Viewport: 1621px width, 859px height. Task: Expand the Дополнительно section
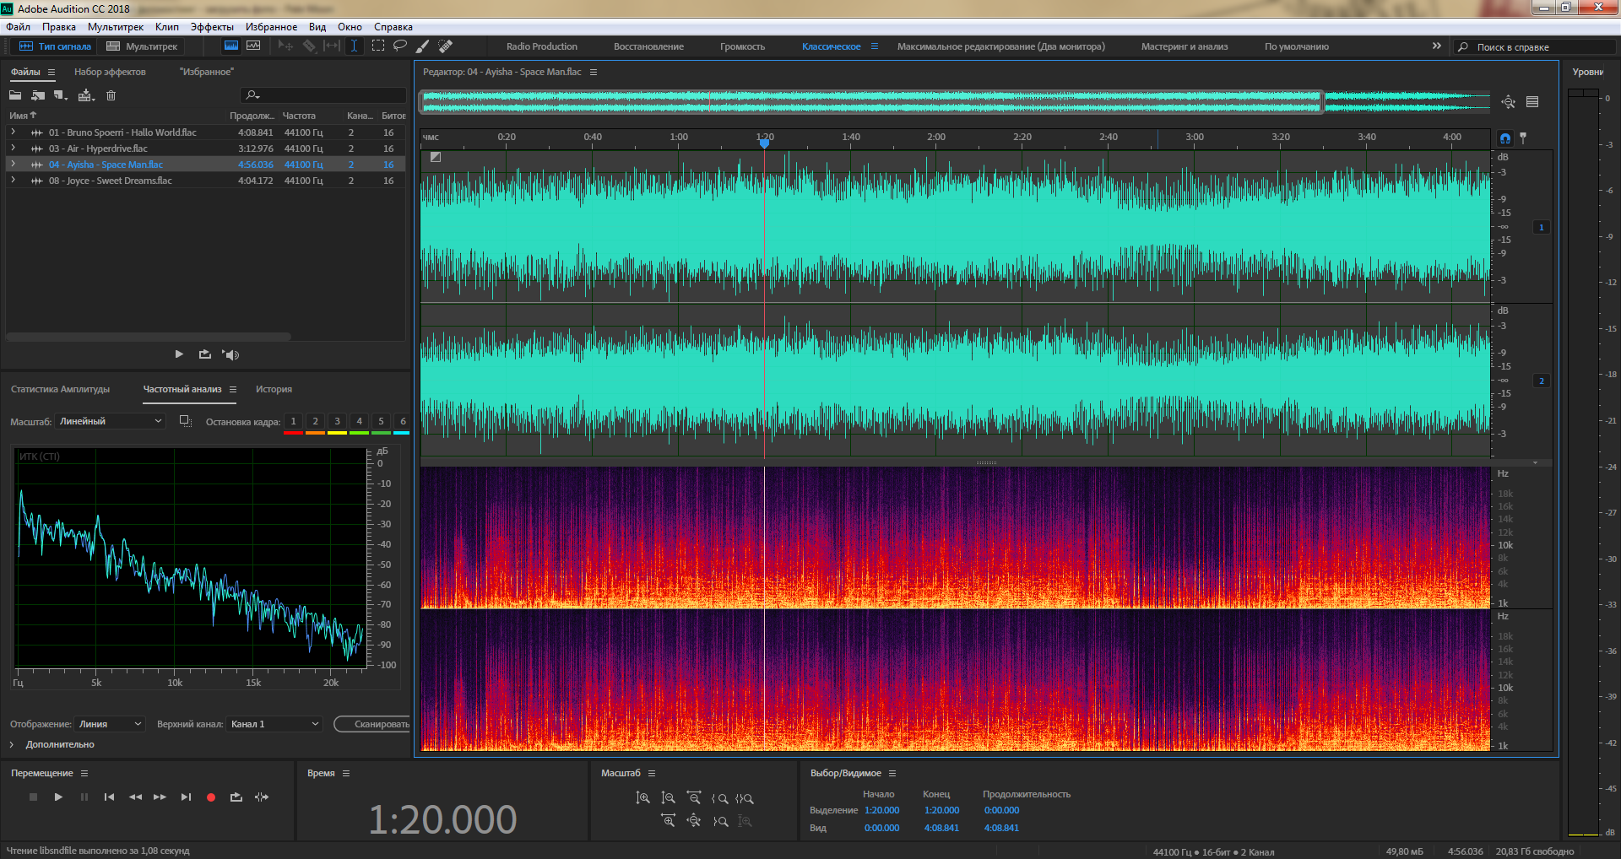52,744
